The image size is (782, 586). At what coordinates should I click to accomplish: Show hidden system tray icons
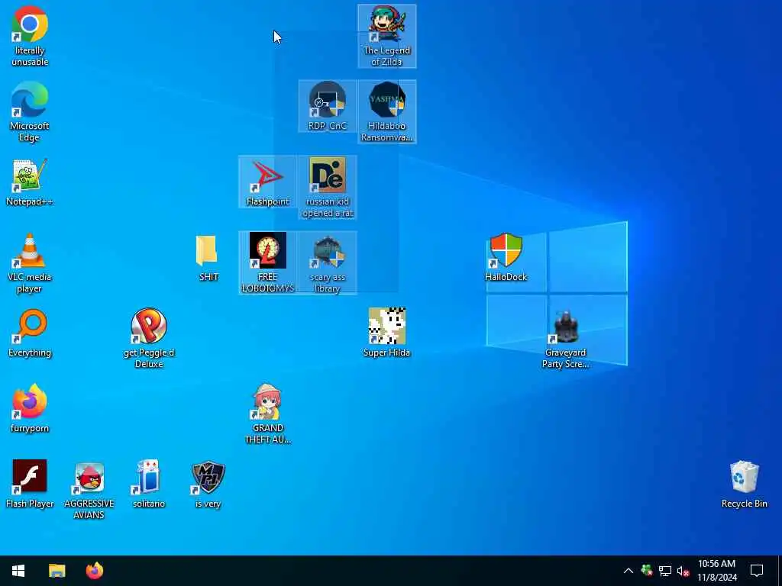pyautogui.click(x=629, y=571)
